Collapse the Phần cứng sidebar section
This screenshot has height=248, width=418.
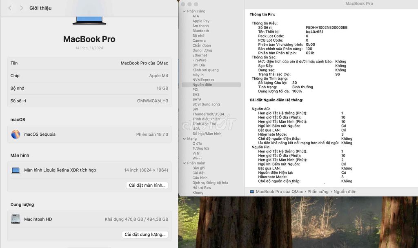pos(185,11)
